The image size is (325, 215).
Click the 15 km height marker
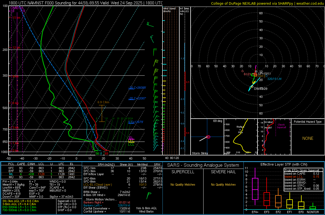(x=16, y=18)
